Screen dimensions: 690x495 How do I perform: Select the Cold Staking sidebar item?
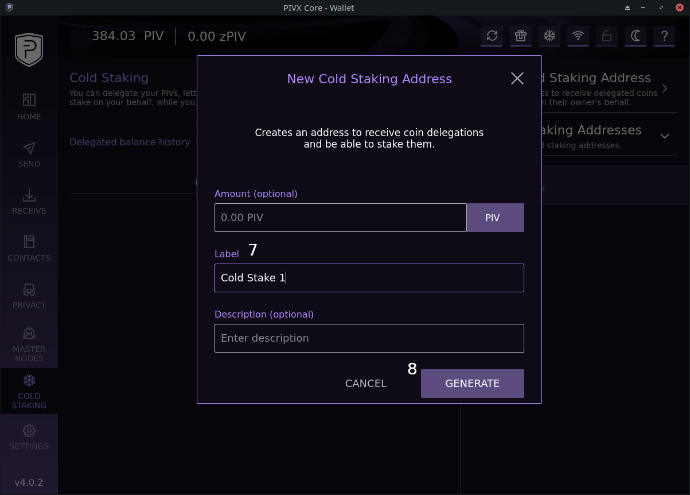pos(29,392)
